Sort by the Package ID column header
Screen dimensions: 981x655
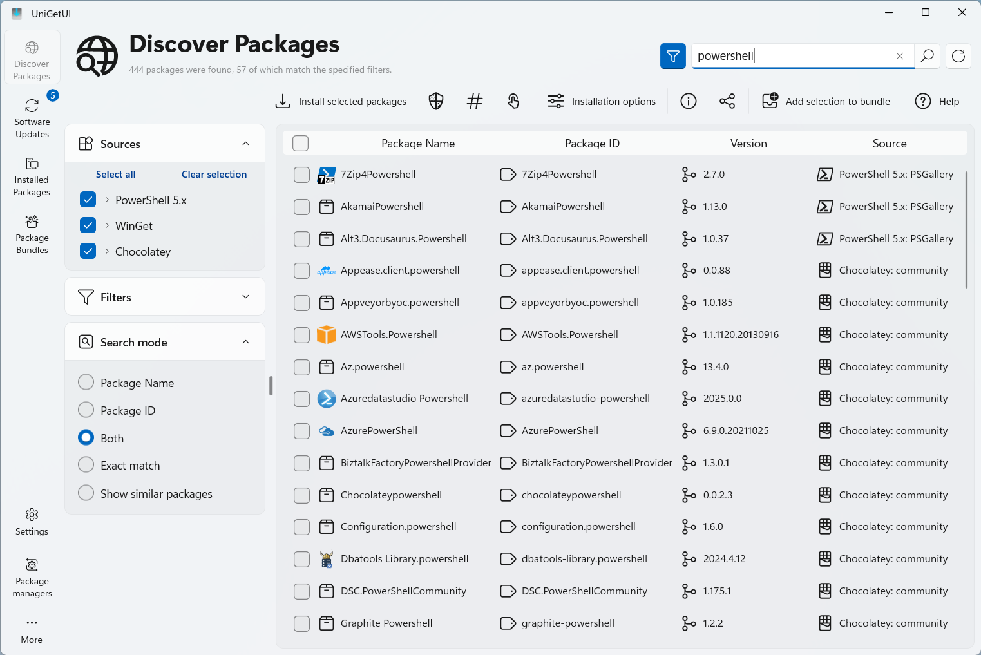pos(592,144)
